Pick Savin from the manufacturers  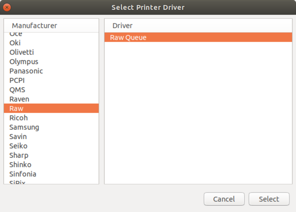coord(18,136)
